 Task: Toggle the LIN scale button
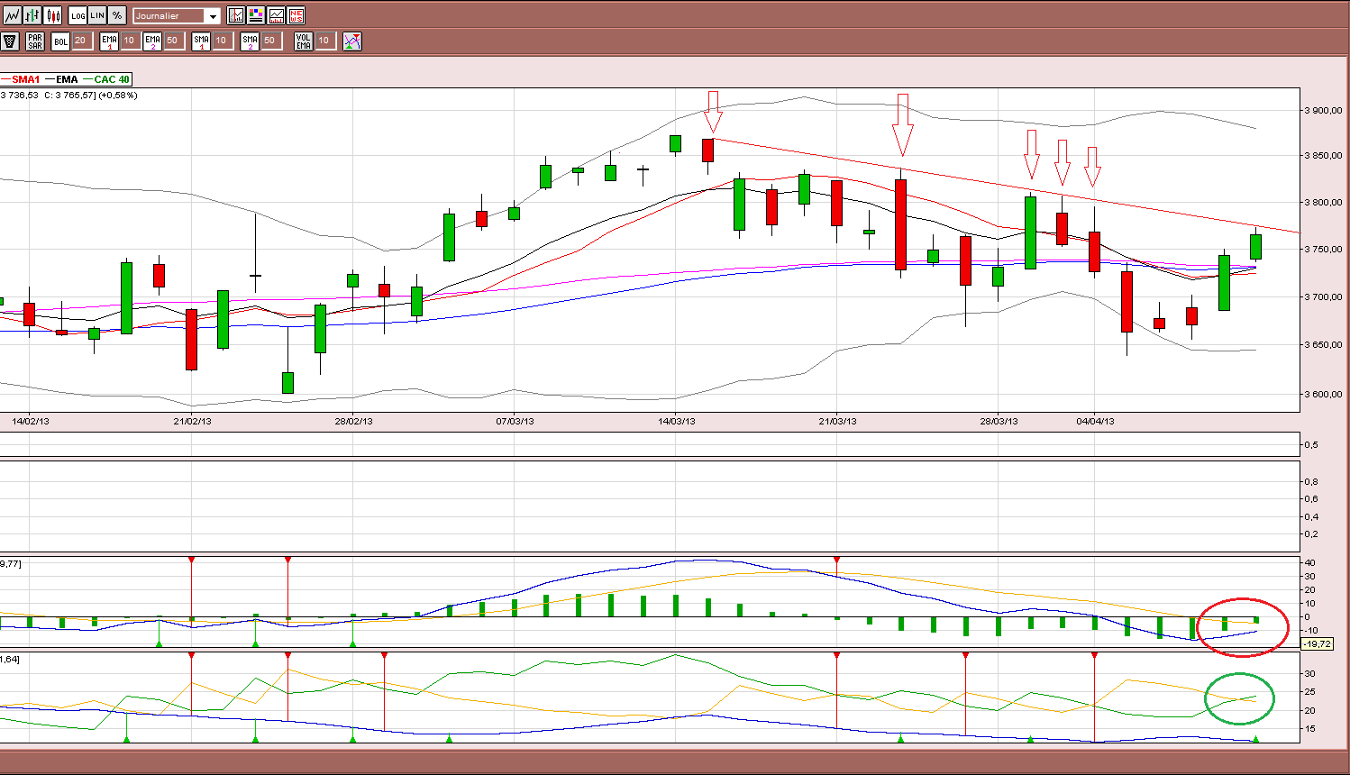(97, 15)
